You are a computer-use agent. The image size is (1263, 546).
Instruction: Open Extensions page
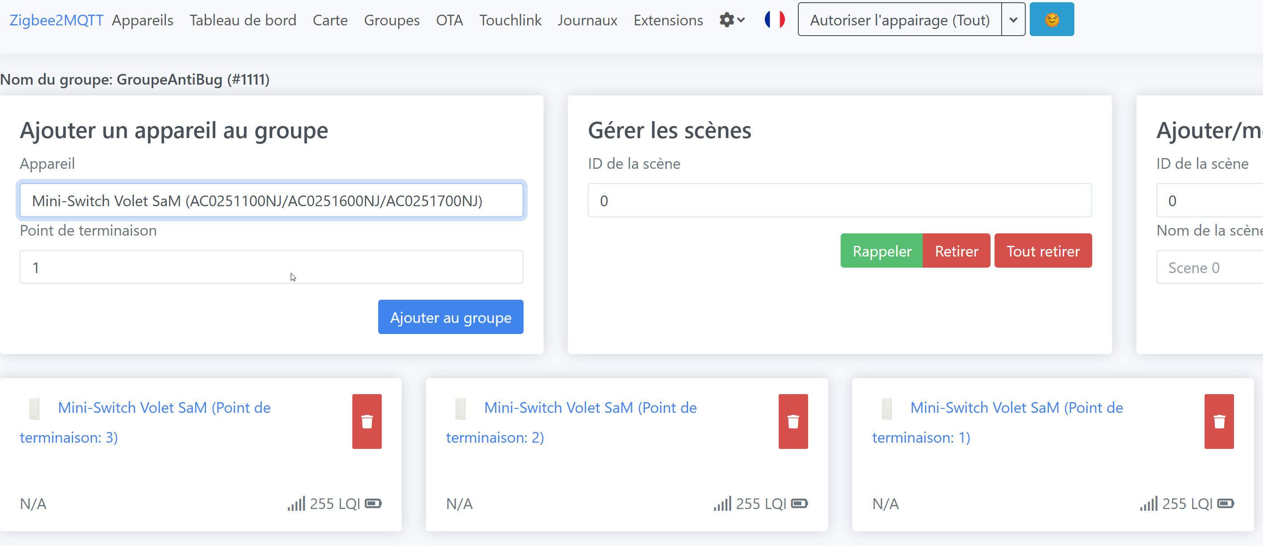[x=668, y=20]
